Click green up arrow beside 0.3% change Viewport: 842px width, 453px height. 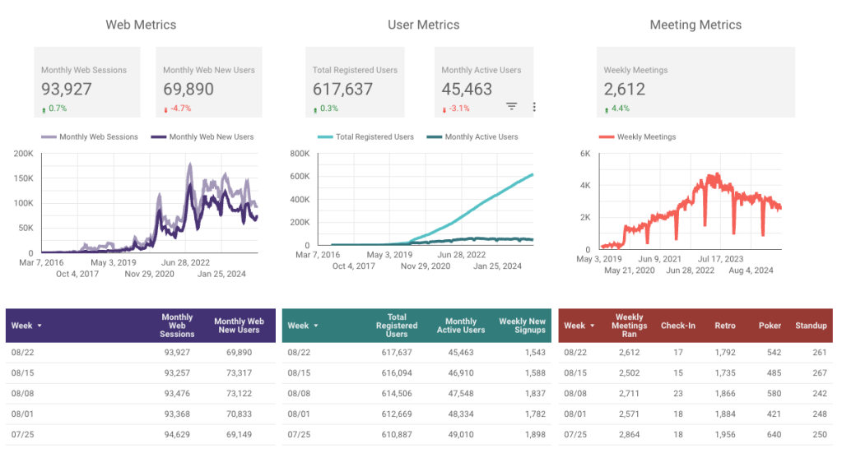pyautogui.click(x=315, y=109)
